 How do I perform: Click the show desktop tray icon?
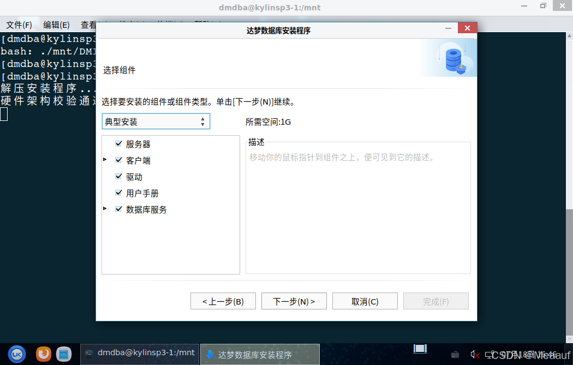click(420, 349)
